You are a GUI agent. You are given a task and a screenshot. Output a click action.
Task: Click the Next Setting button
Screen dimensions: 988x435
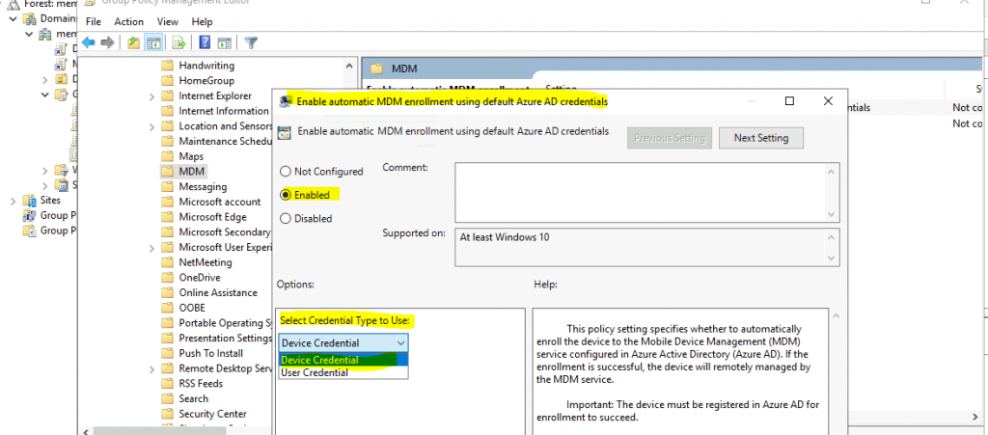(761, 138)
